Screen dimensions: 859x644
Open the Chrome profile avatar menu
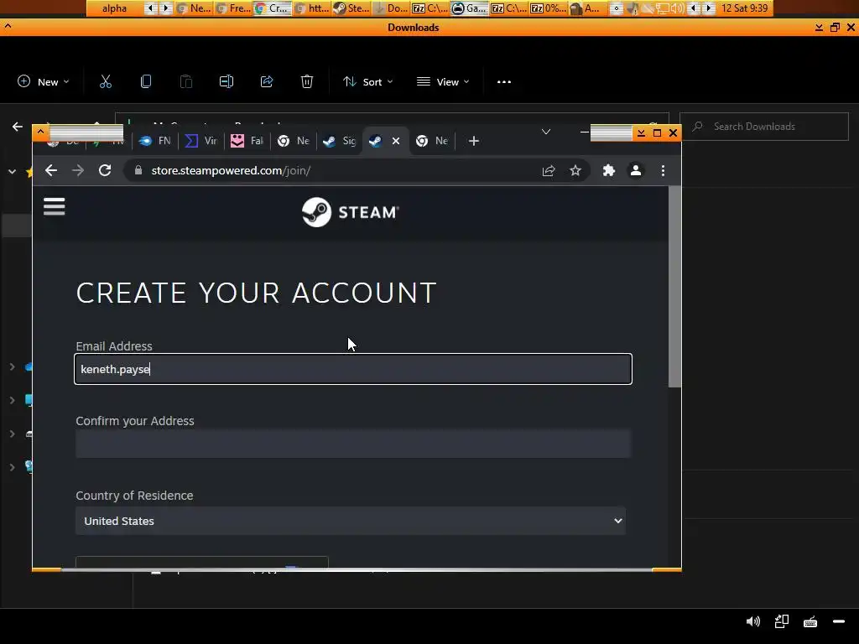click(x=636, y=171)
